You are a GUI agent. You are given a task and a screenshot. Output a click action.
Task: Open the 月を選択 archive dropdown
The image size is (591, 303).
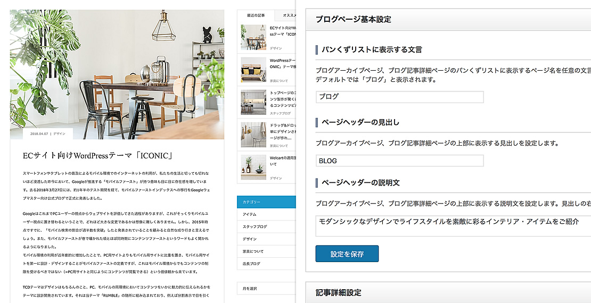266,288
